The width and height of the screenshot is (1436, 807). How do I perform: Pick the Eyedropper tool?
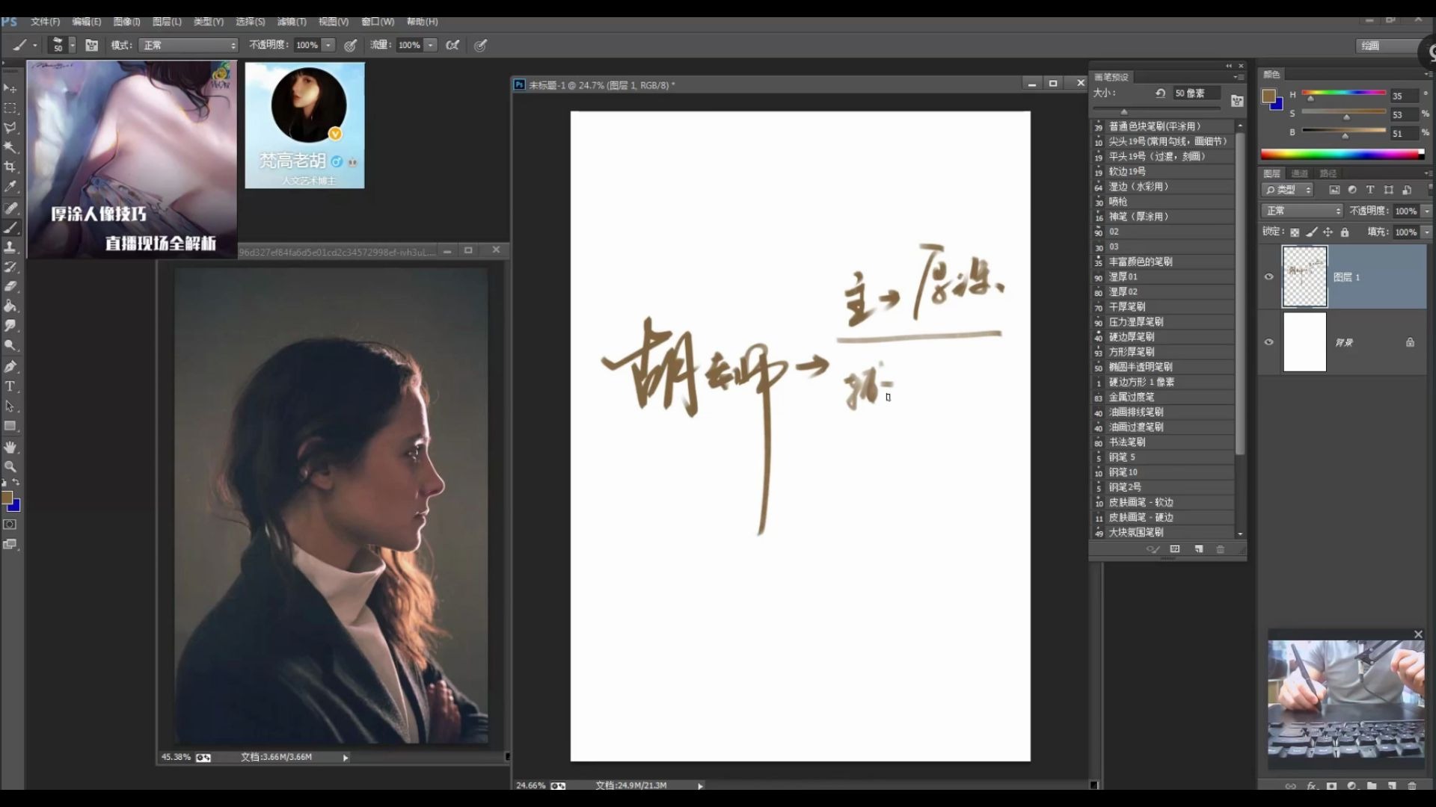click(10, 188)
